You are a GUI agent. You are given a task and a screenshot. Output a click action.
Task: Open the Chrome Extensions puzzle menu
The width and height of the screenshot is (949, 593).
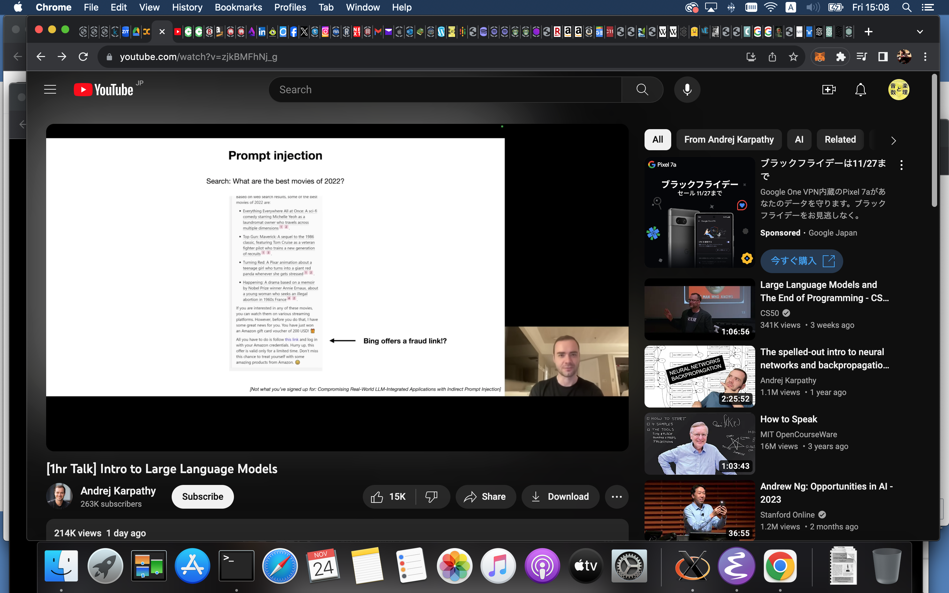click(841, 57)
